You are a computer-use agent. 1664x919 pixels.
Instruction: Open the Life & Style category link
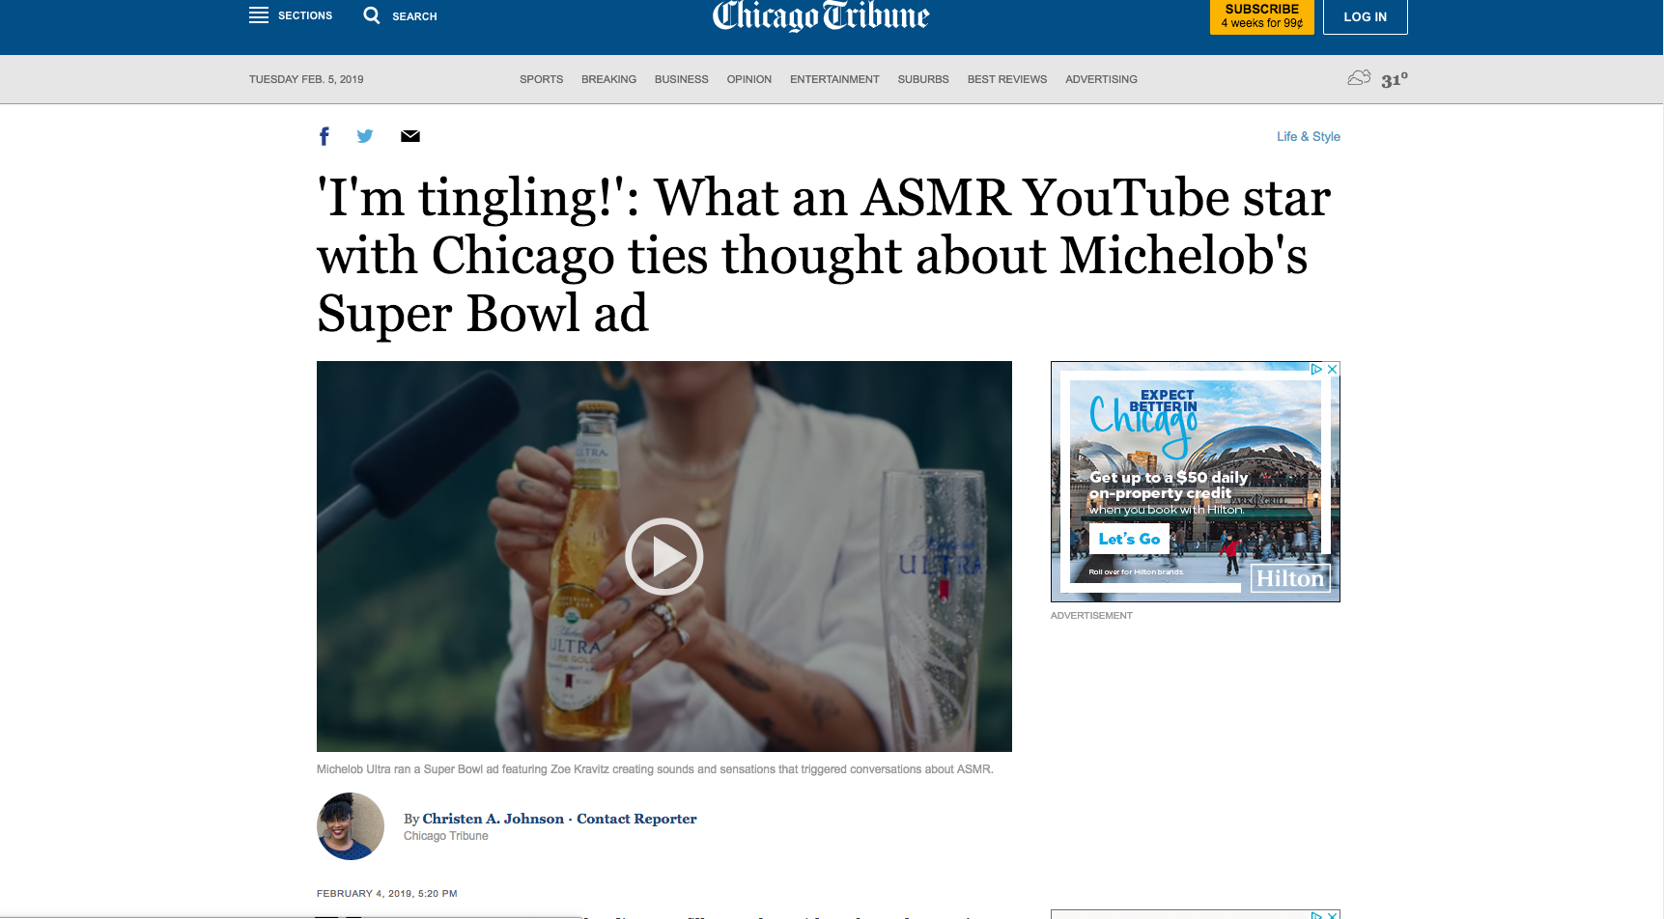(1308, 136)
